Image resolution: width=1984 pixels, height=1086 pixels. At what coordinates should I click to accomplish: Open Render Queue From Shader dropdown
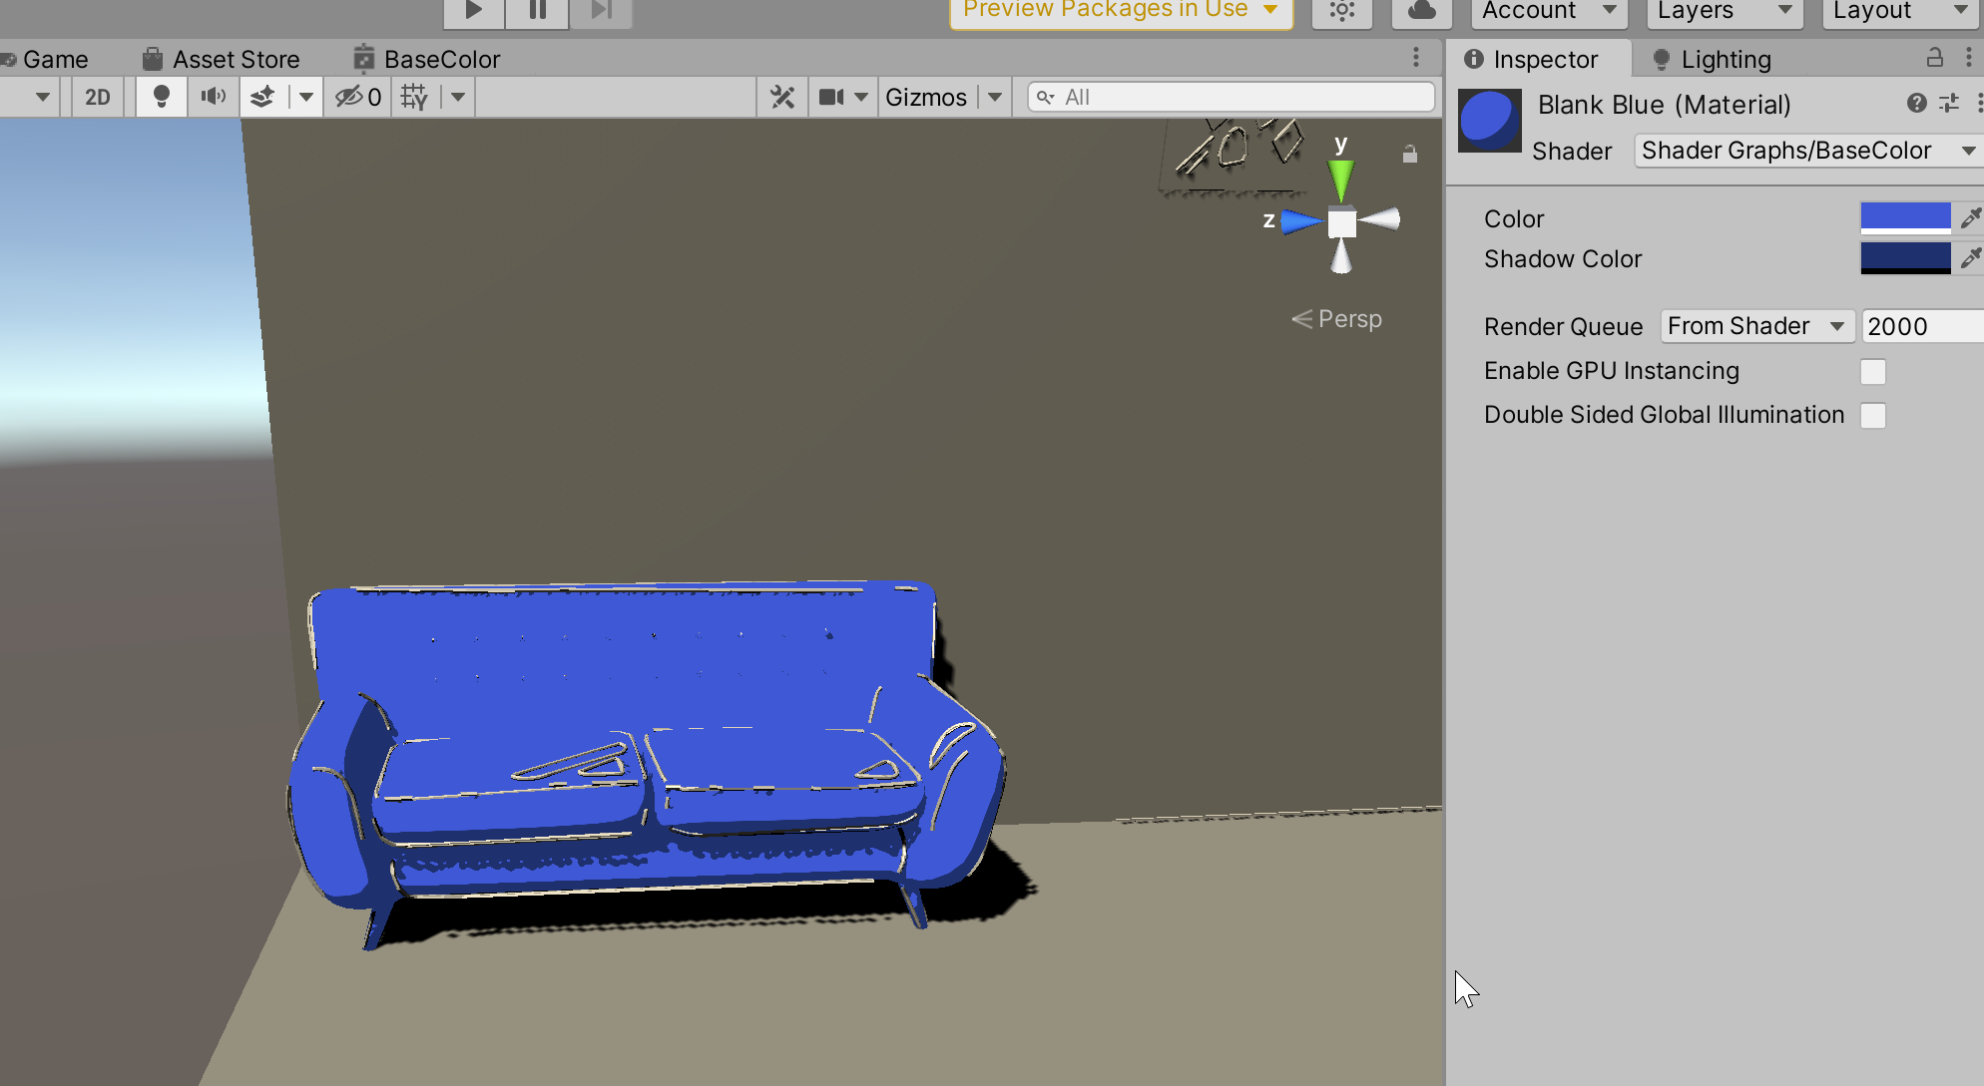pos(1756,326)
